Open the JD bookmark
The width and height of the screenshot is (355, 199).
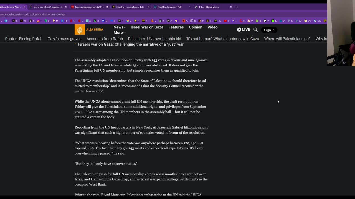click(298, 21)
